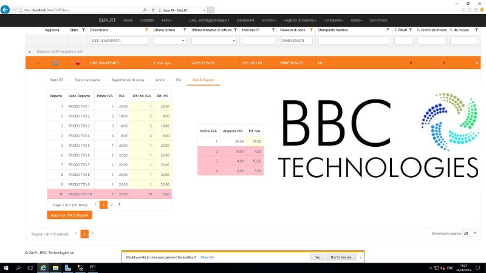Open Temi dropdown menu

pyautogui.click(x=166, y=21)
